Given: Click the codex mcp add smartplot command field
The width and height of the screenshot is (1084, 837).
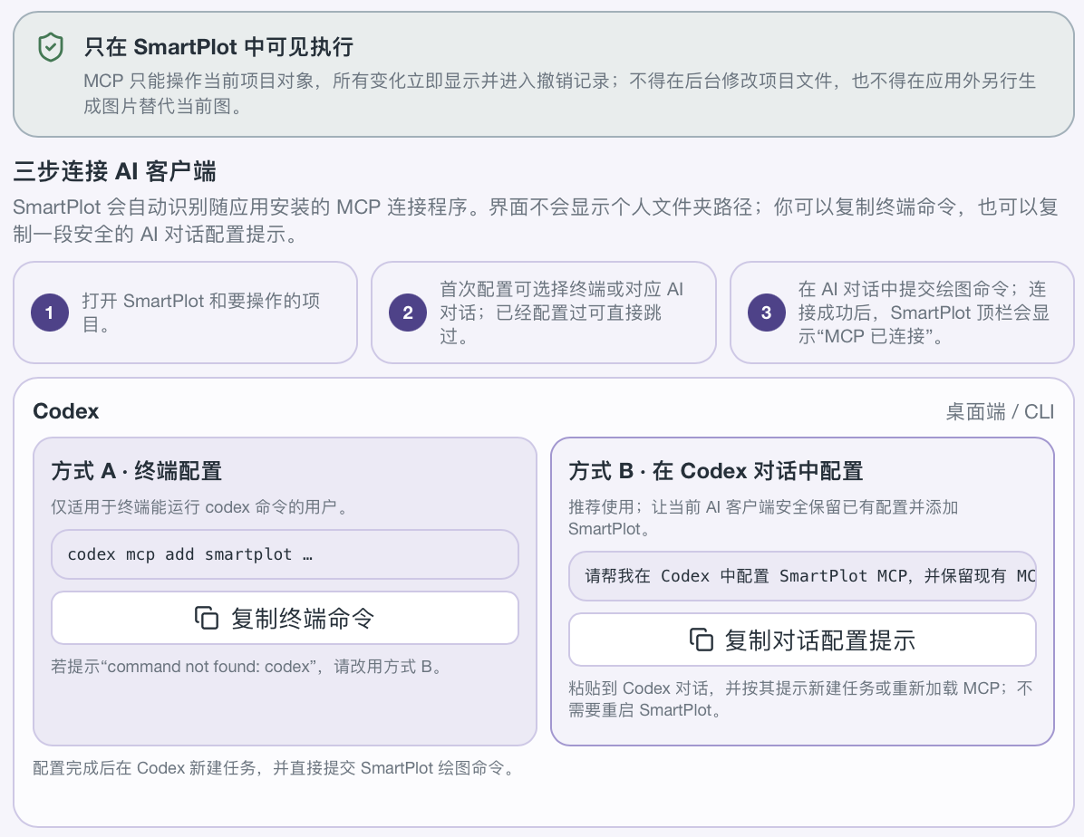Looking at the screenshot, I should pos(285,554).
